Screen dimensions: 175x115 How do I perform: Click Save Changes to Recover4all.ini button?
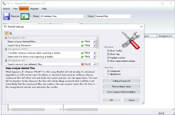[x=121, y=92]
